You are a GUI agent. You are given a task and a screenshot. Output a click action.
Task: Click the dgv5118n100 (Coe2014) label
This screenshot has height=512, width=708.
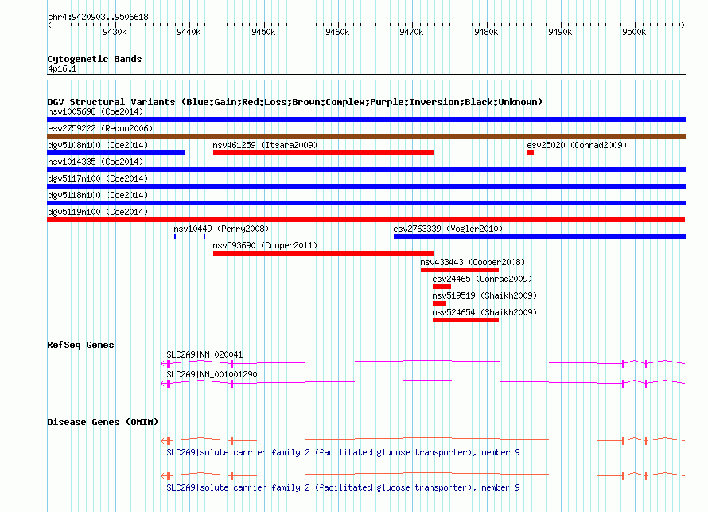98,195
